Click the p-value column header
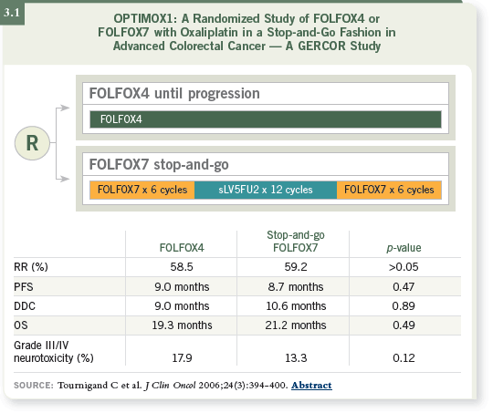Screen dimensions: 493x413 [x=404, y=248]
